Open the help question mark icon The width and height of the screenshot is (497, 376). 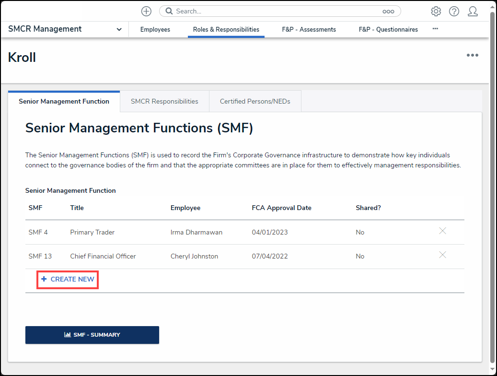(454, 11)
